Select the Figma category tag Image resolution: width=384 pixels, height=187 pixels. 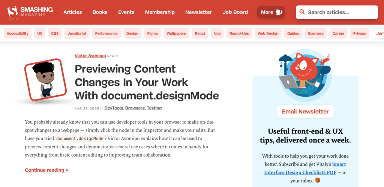pos(152,33)
